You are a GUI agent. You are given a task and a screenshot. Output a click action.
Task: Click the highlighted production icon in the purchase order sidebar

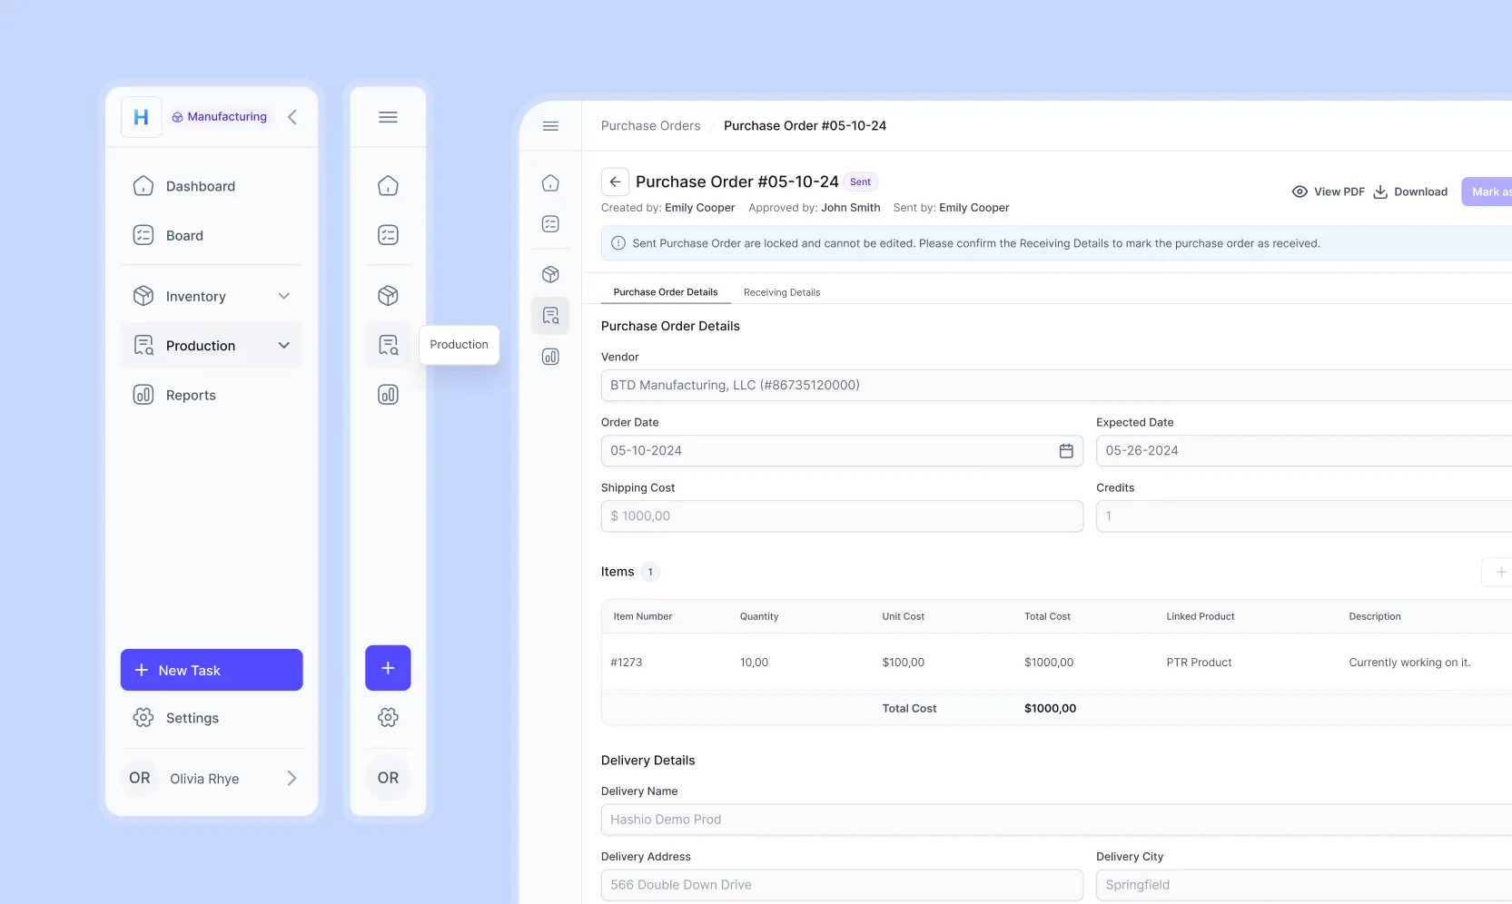550,315
